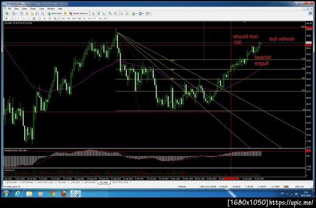Open the View menu
Viewport: 316px width, 208px height.
click(16, 9)
